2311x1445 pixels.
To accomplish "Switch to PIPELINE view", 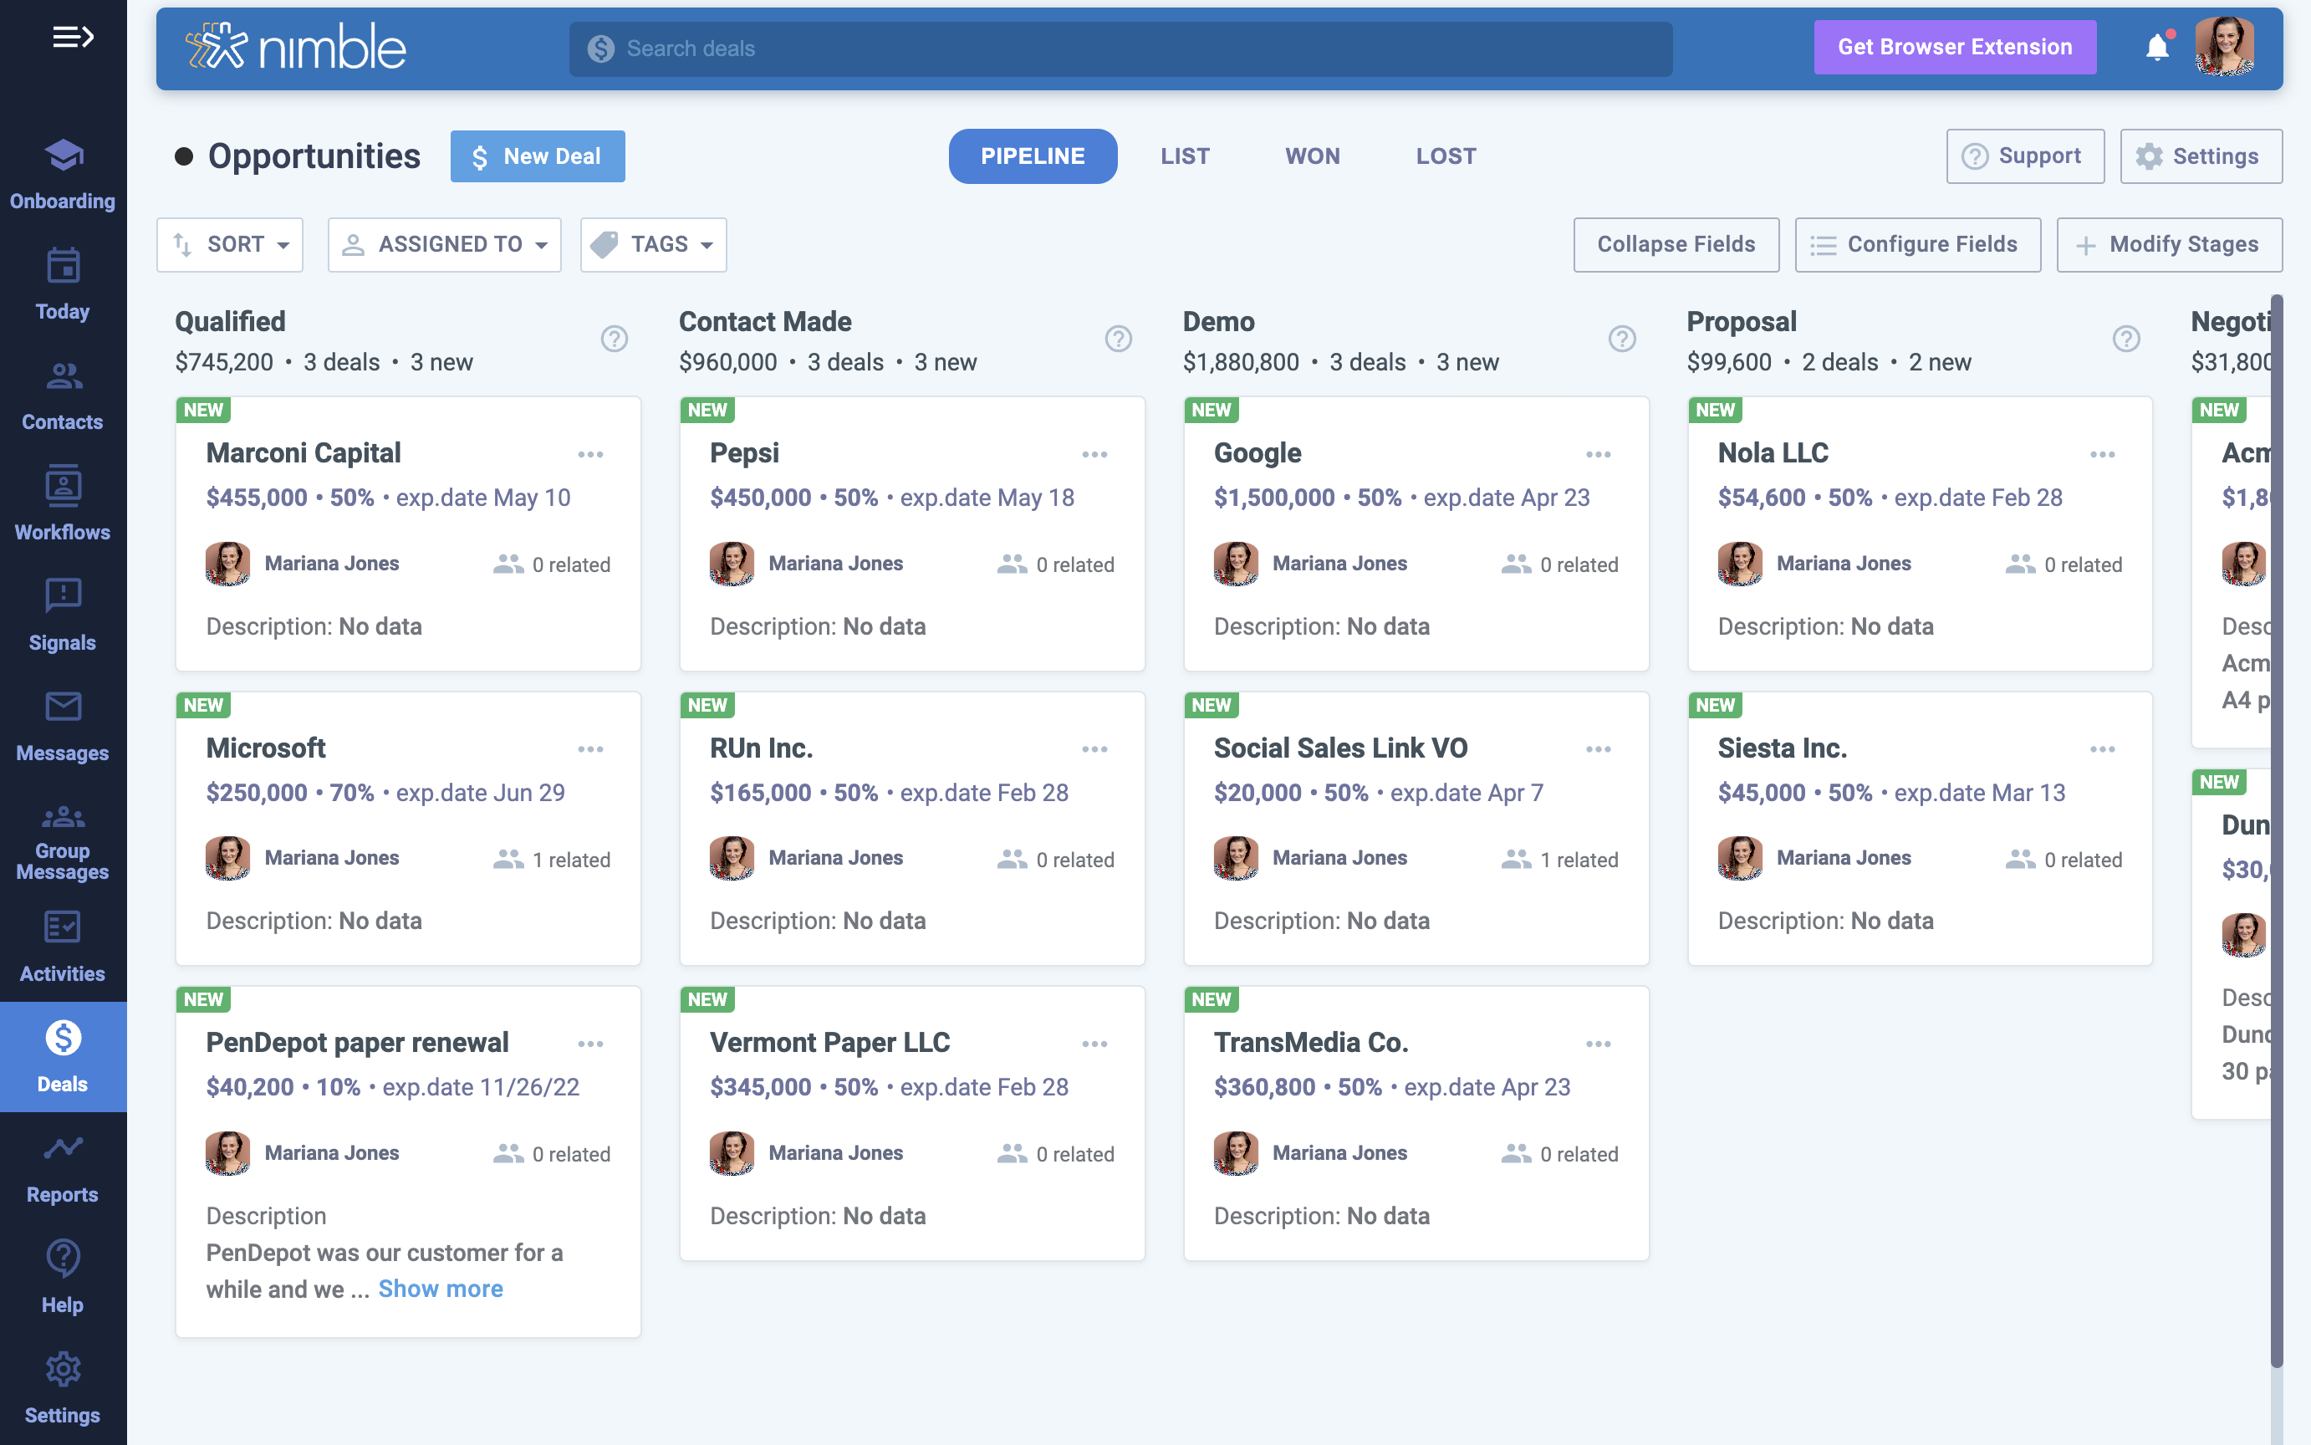I will tap(1033, 156).
